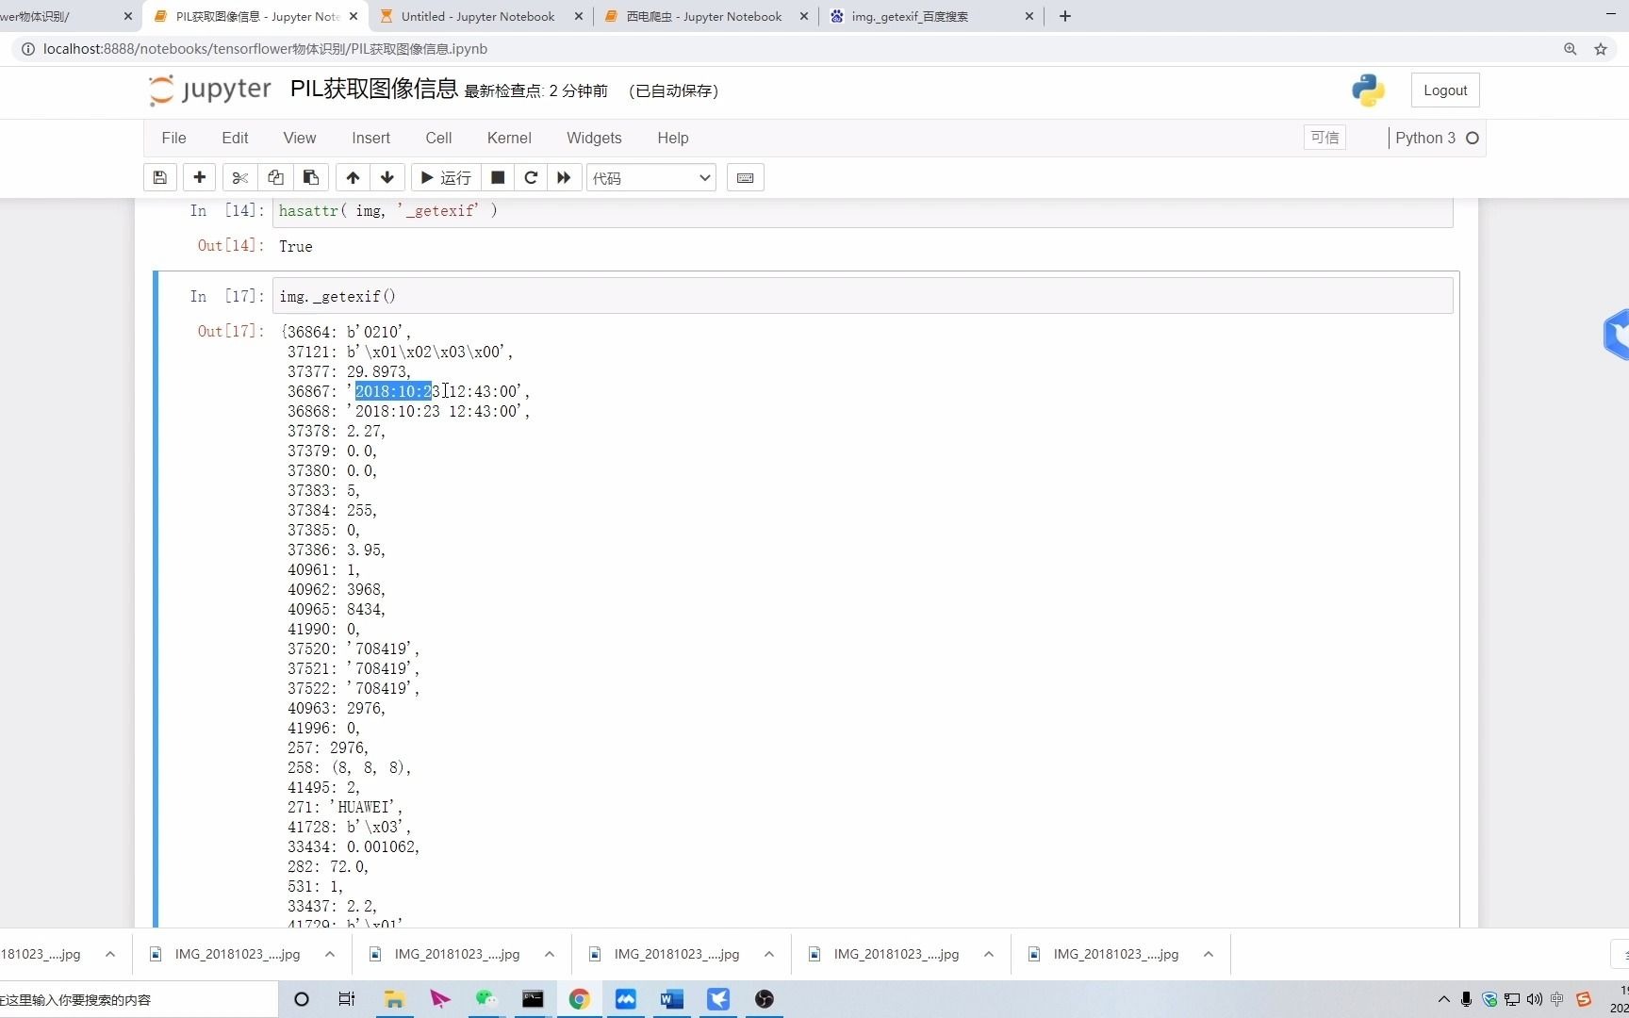
Task: Rename notebook title PIL获取图像信息
Action: coord(374,90)
